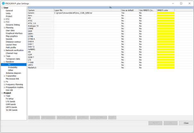Click the Generic row MMEFS color swatch
Viewport: 194px width, 133px height.
(x=166, y=13)
